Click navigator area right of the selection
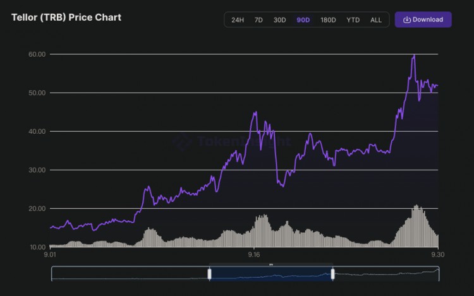The width and height of the screenshot is (474, 296). coord(386,273)
